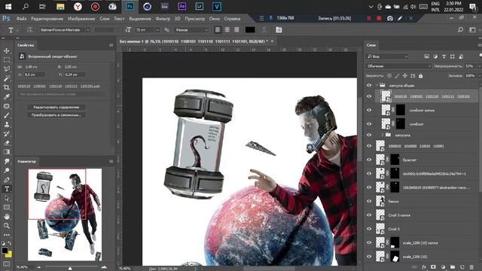Select the Brush tool
Viewport: 482px width, 271px height.
[7, 115]
